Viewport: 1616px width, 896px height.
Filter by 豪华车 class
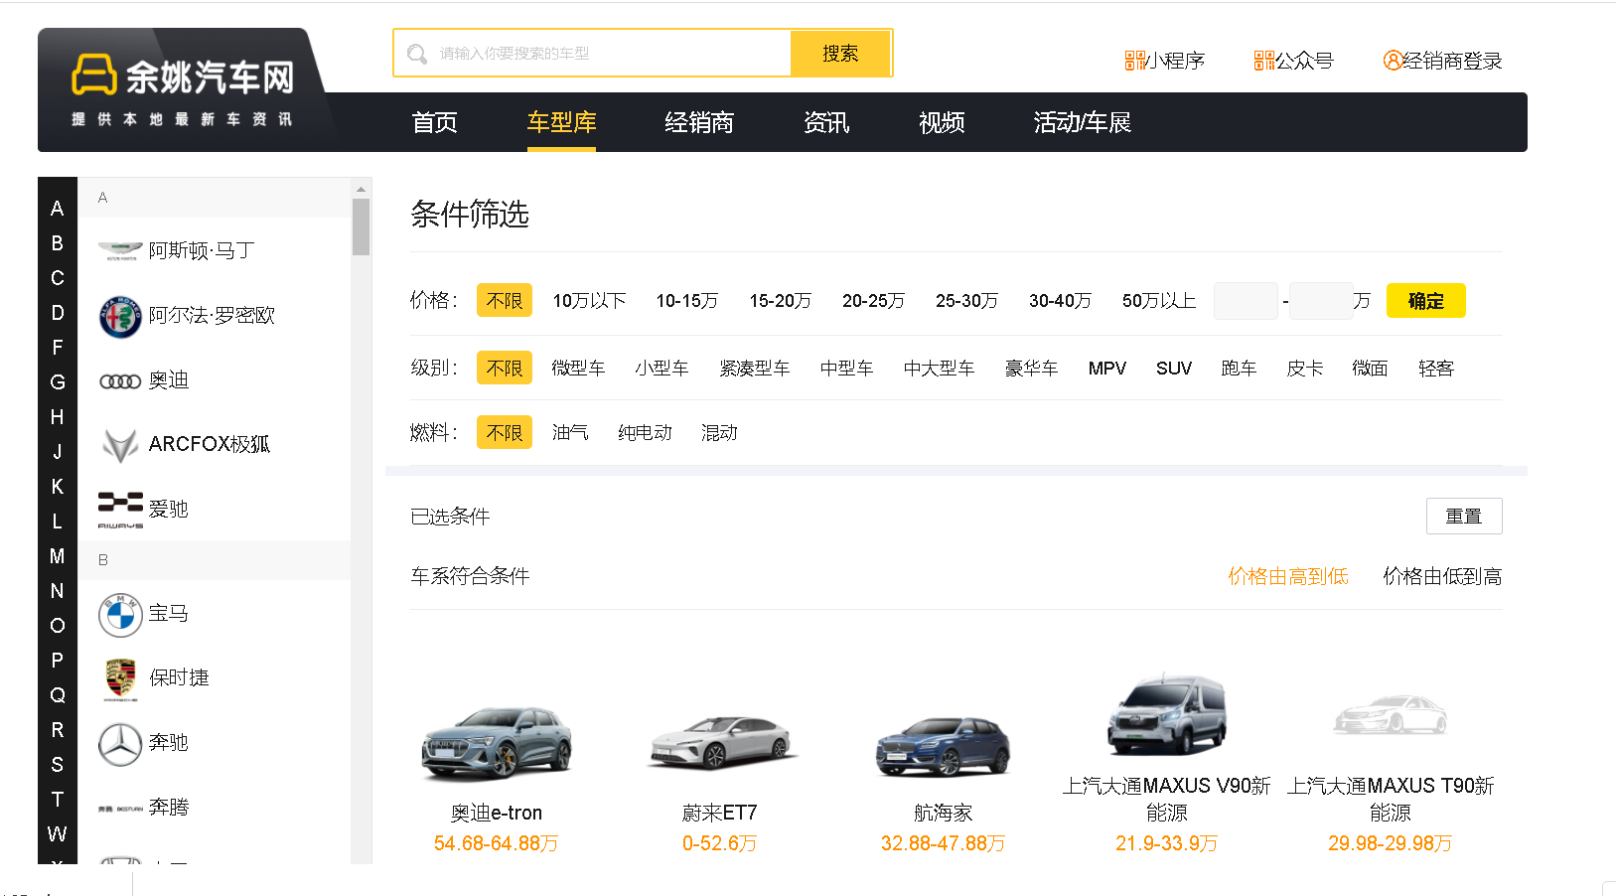1031,368
